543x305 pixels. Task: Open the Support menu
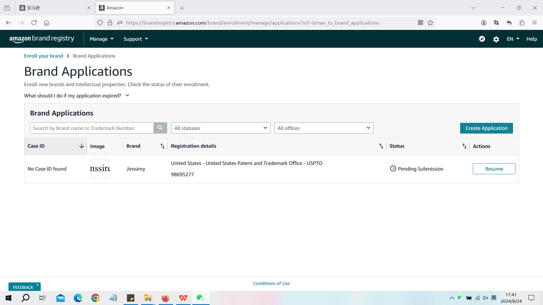tap(136, 39)
